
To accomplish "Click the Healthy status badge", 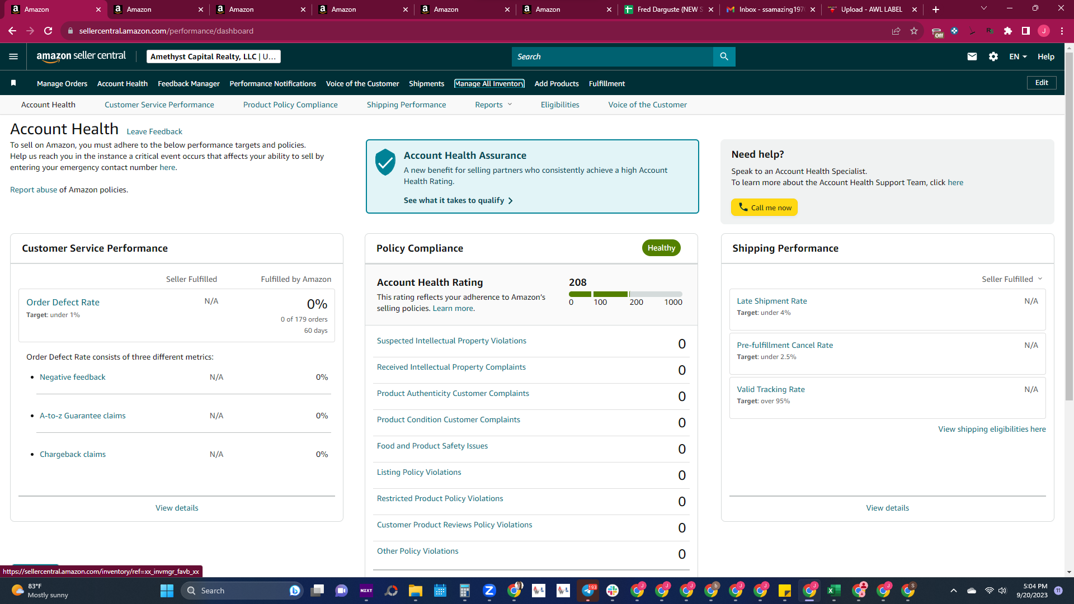I will (661, 248).
